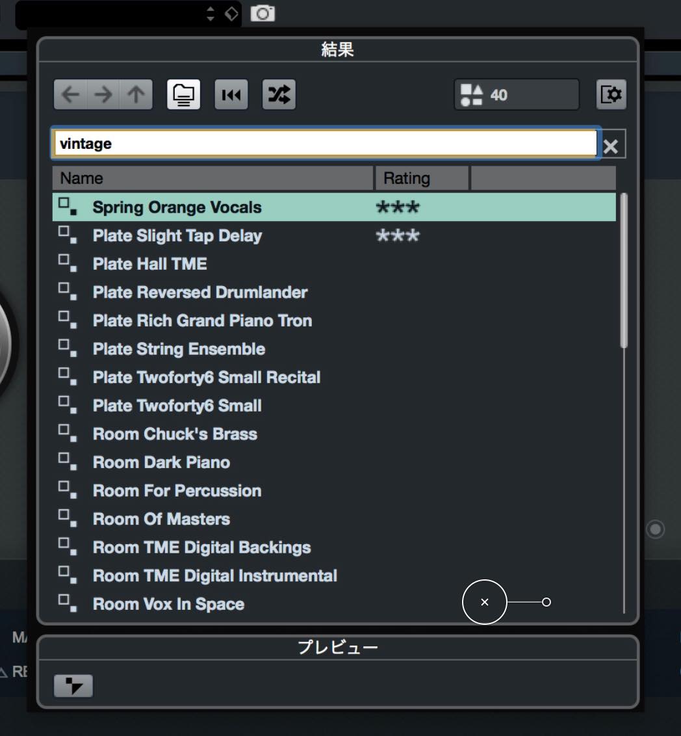Click the preset icon beside Room Dark Piano
This screenshot has height=736, width=681.
point(68,462)
